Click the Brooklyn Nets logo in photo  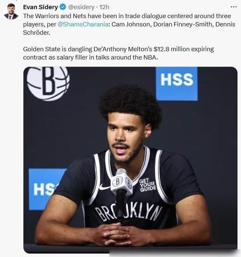click(48, 83)
